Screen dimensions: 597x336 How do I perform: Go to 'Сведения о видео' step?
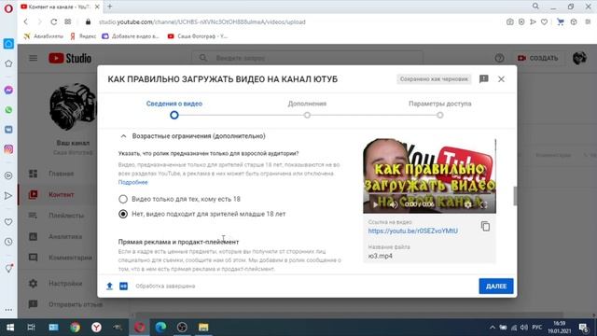point(174,108)
